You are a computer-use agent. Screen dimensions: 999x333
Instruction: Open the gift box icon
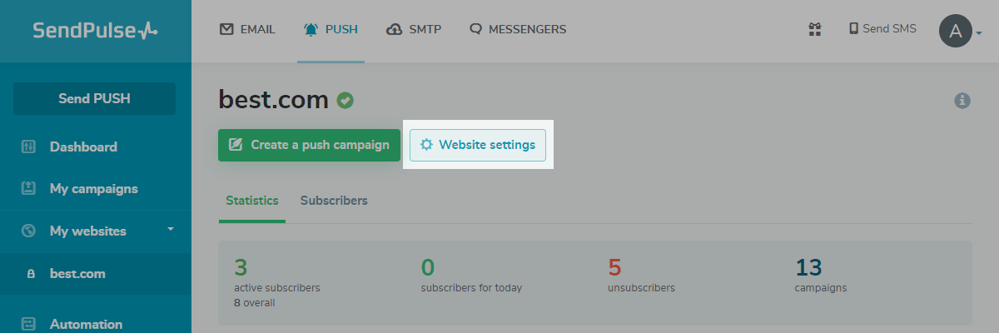coord(815,29)
